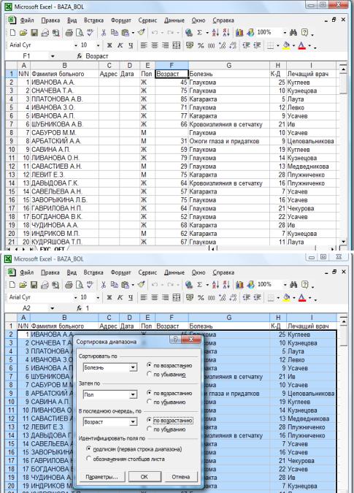354x493 pixels.
Task: Click Center alignment icon in the F1 window
Action: pos(155,45)
